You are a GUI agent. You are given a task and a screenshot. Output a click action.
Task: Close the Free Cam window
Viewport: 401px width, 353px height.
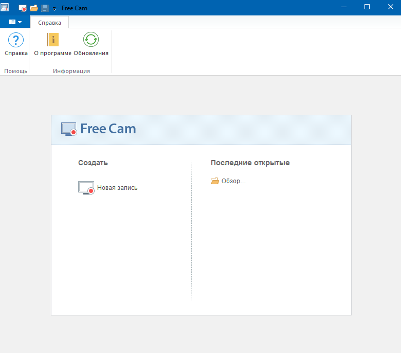point(390,7)
